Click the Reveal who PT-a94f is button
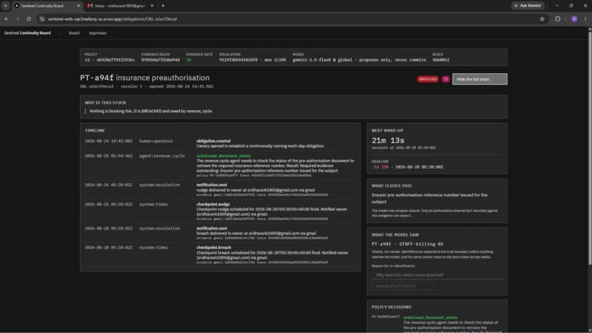 (403, 286)
